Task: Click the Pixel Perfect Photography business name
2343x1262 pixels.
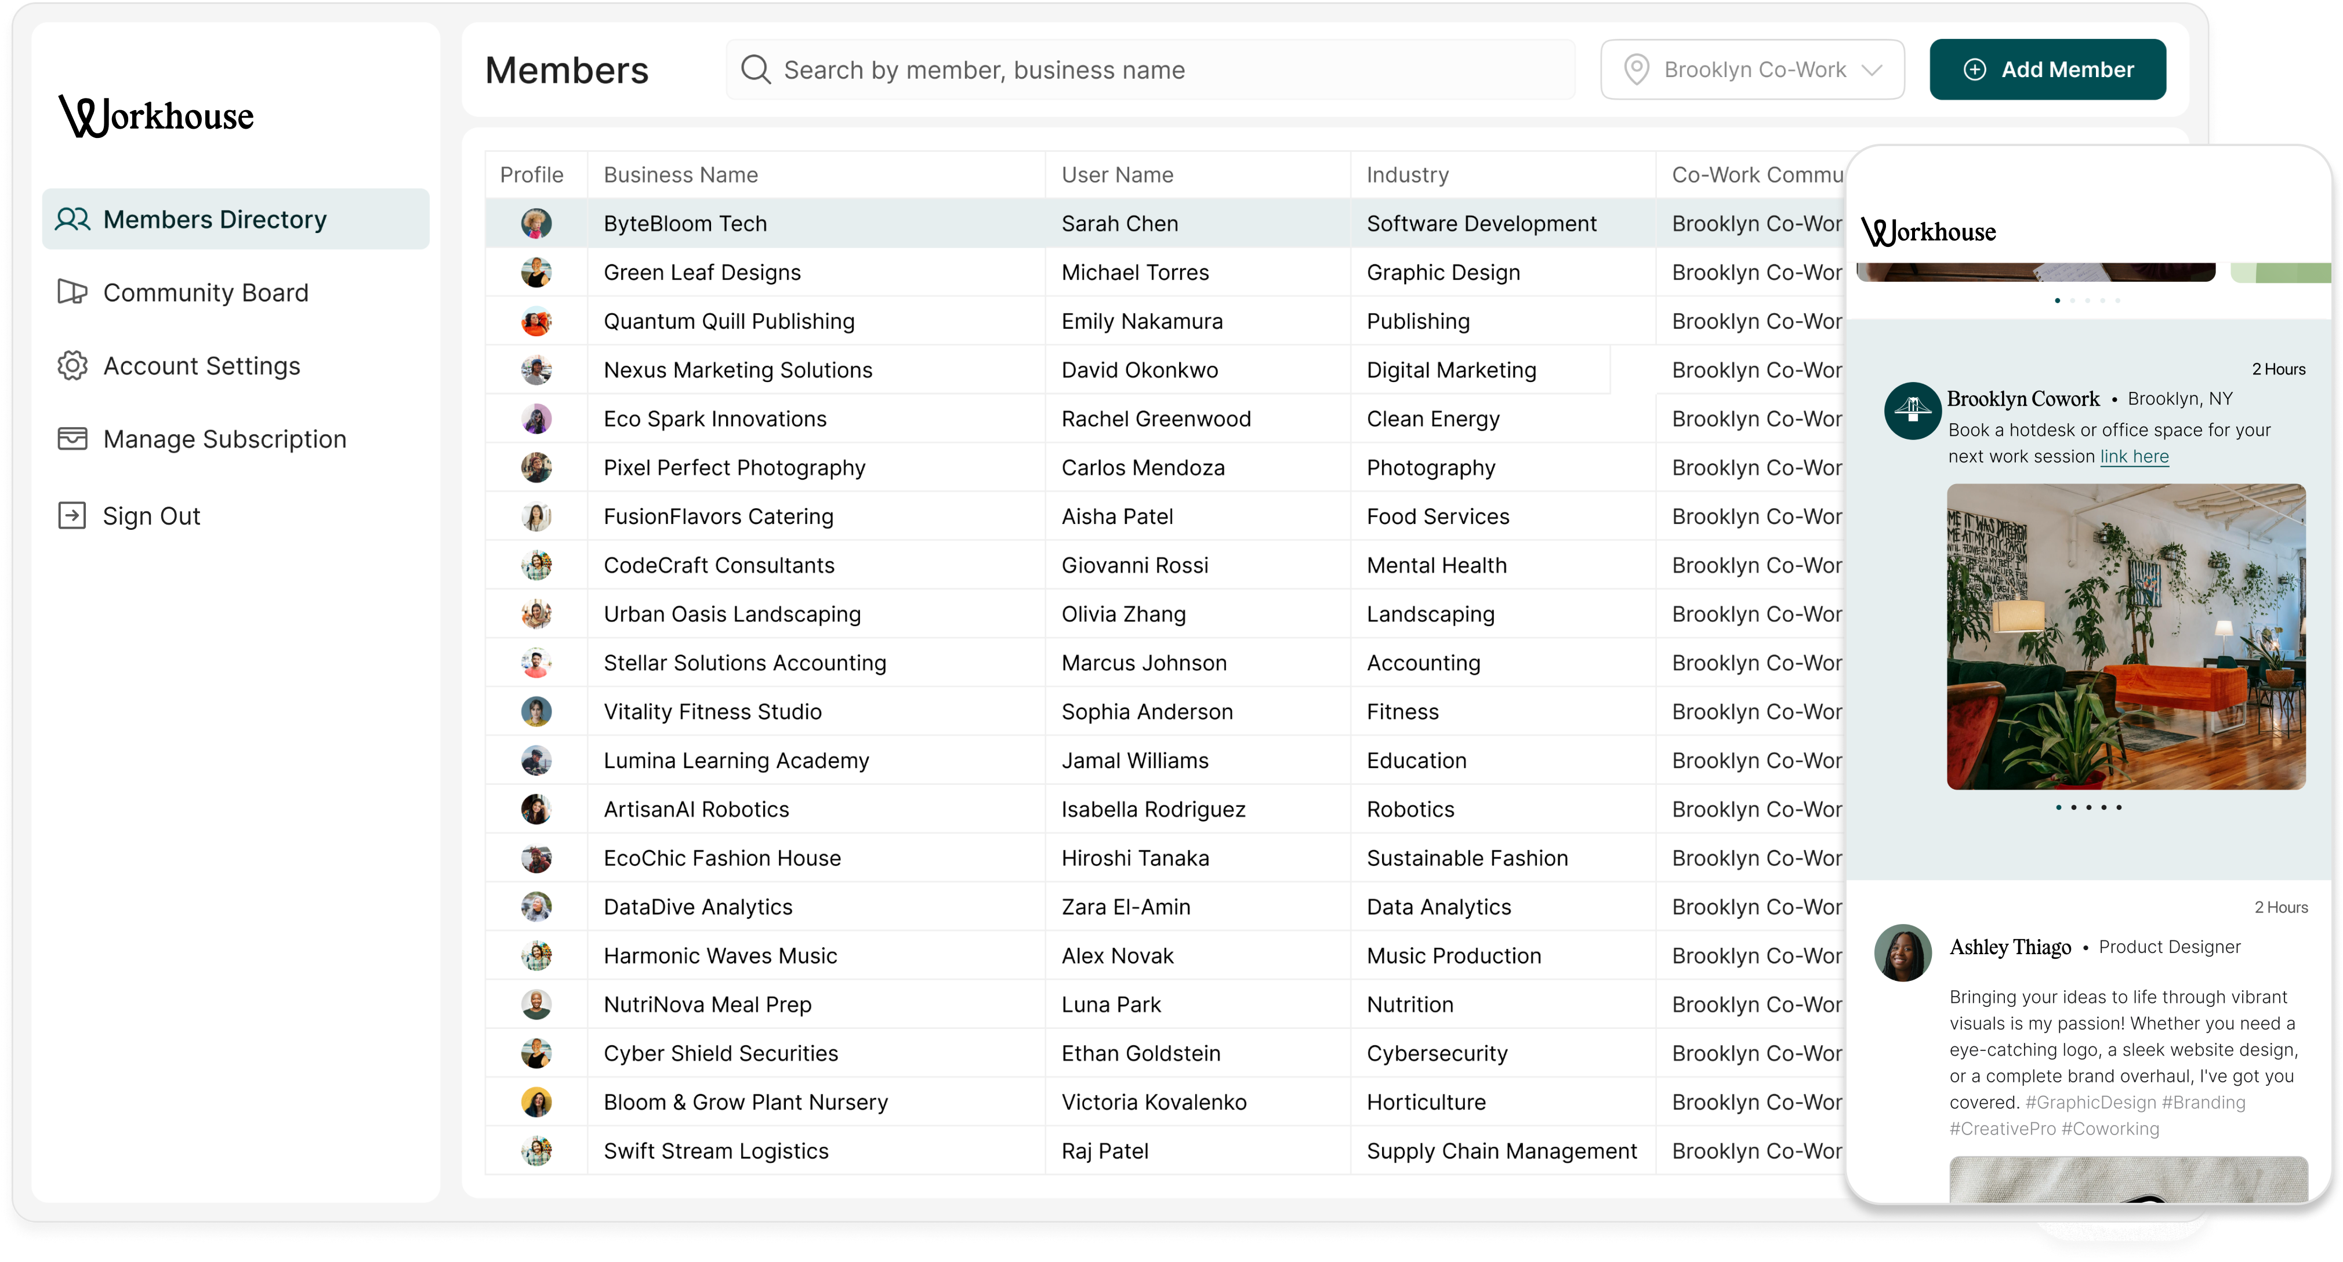Action: [734, 467]
